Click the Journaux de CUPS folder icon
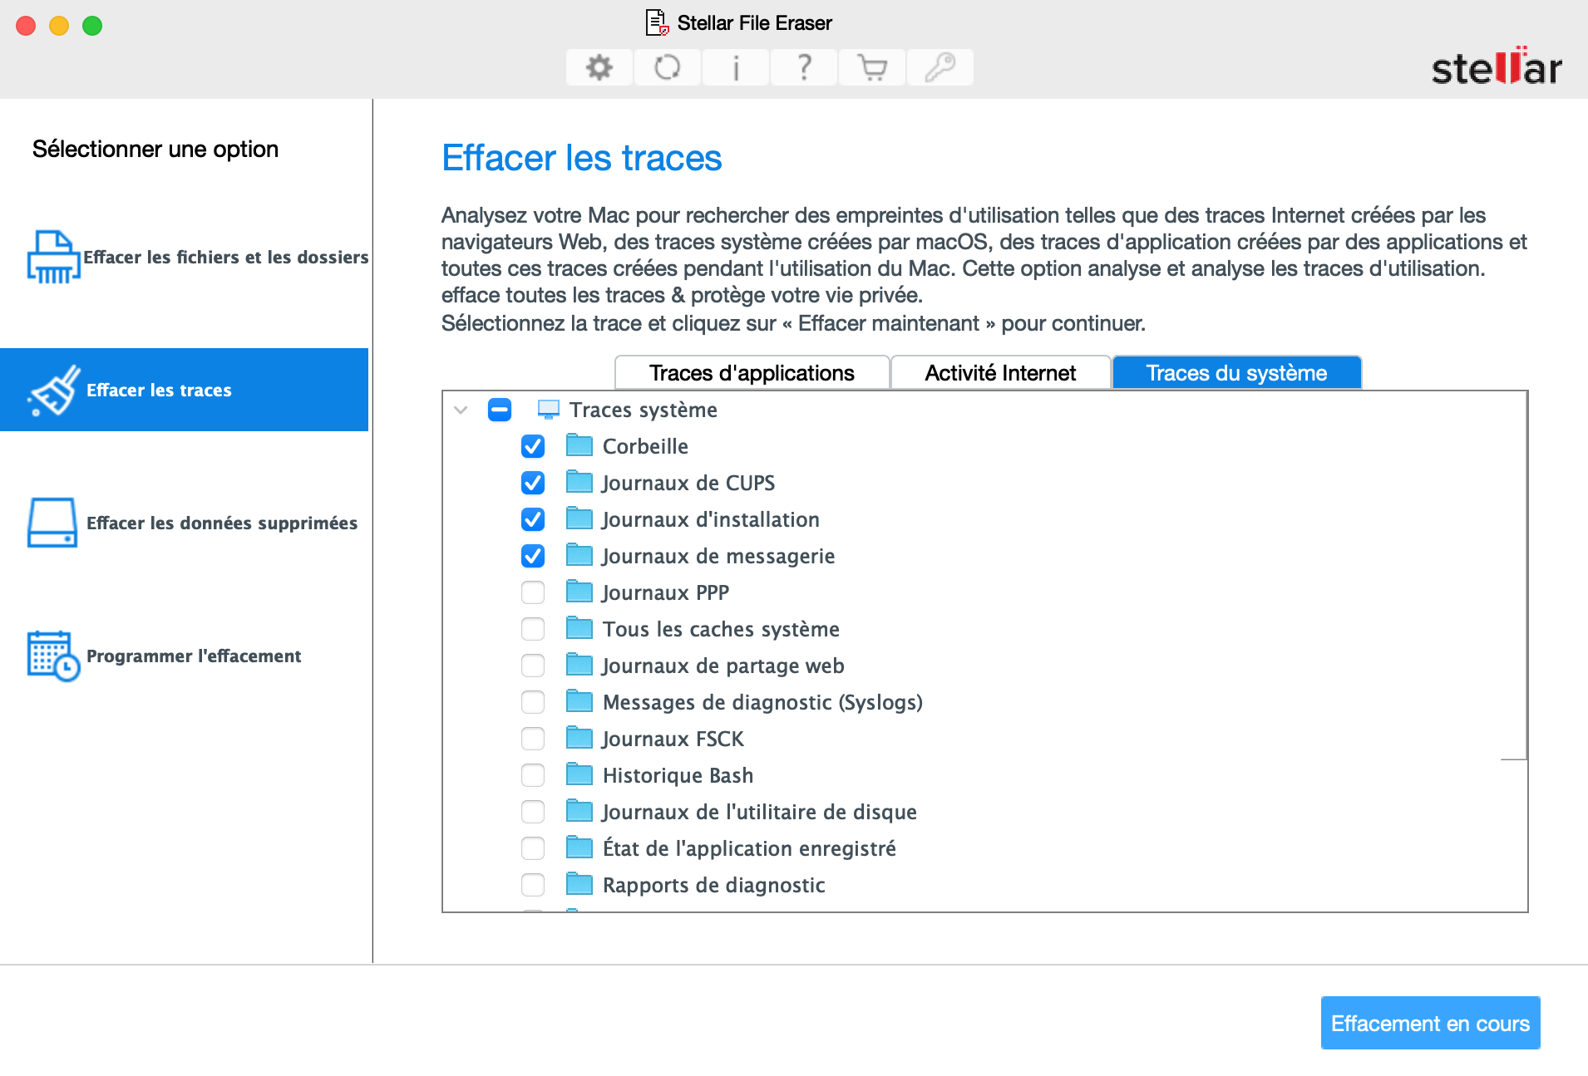The image size is (1588, 1076). click(x=579, y=482)
